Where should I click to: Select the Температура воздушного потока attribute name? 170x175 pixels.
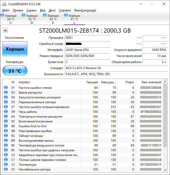[x=41, y=145]
